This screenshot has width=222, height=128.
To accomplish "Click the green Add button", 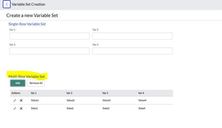I will pos(18,83).
